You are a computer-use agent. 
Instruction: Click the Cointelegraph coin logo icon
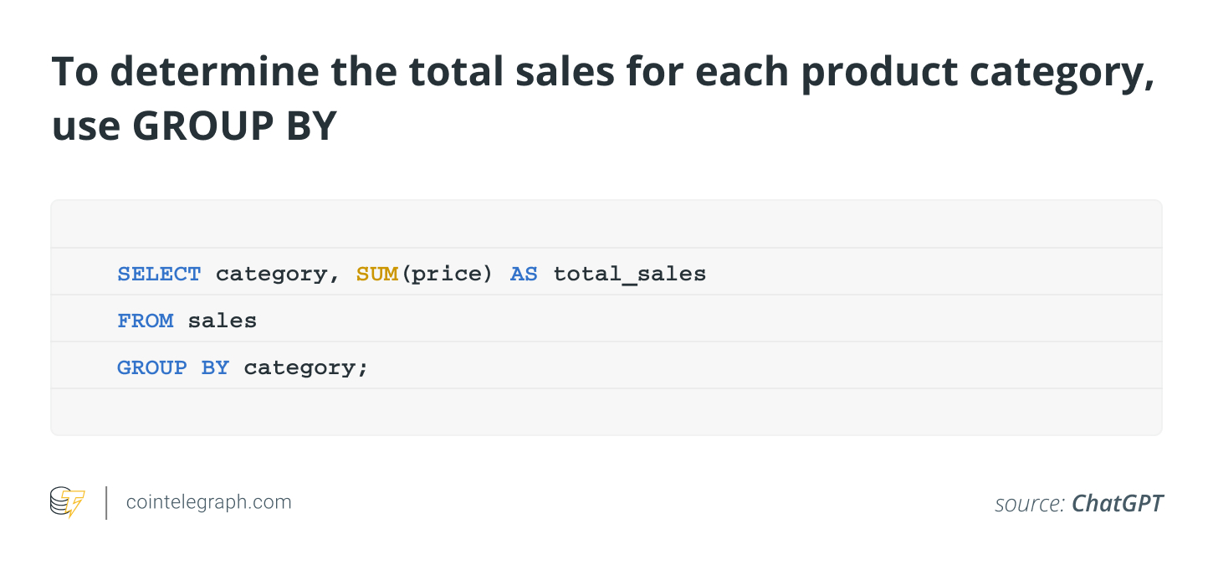point(68,502)
